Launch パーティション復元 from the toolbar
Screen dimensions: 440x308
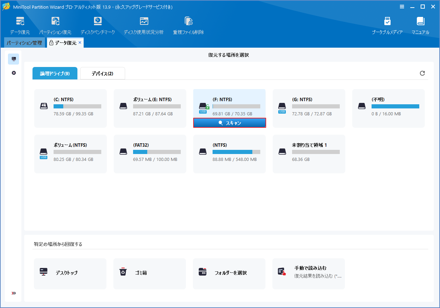[x=55, y=26]
